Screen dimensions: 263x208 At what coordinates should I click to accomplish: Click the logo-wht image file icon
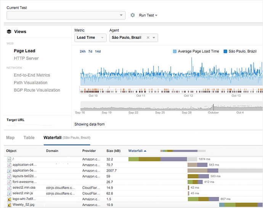coord(9,199)
